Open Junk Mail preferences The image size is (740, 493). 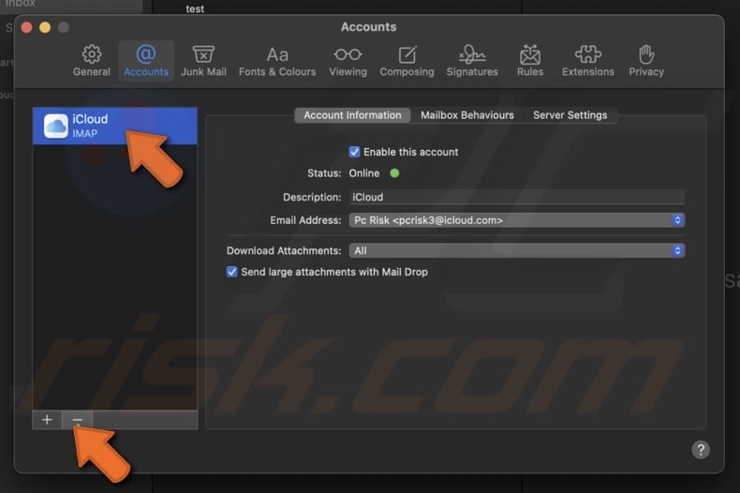(x=203, y=60)
